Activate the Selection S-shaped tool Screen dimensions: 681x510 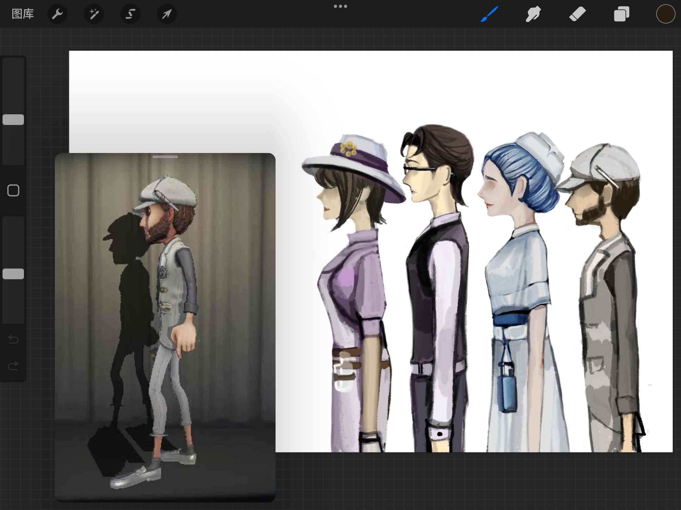(x=131, y=14)
